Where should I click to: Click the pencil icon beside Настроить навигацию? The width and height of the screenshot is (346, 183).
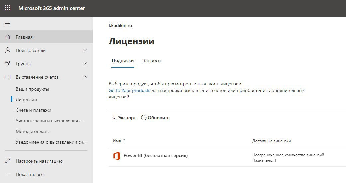8,161
